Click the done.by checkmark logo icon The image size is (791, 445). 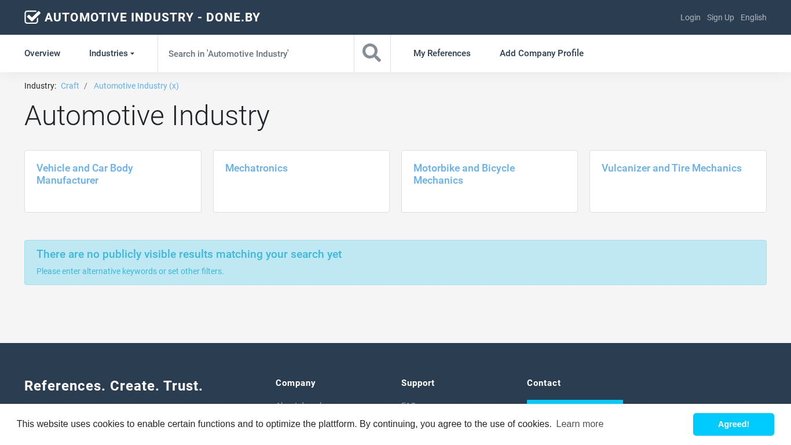point(32,17)
